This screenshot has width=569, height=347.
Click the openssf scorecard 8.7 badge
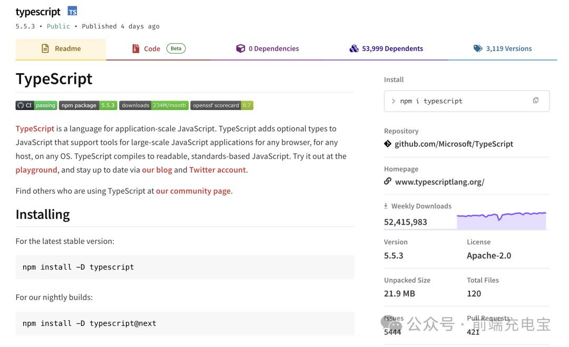point(222,105)
